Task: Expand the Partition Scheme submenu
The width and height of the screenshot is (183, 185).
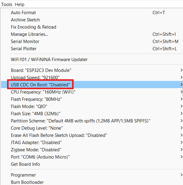Action: click(80, 121)
